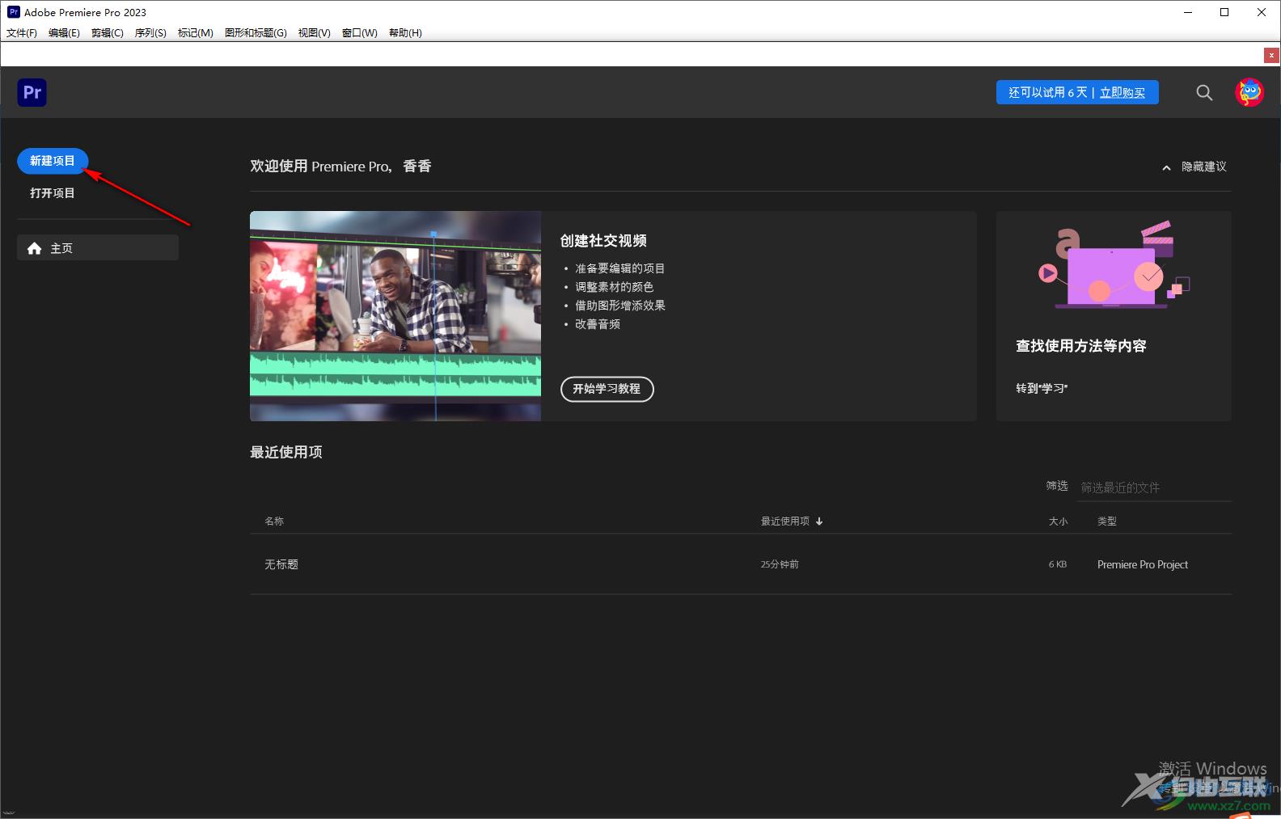The height and width of the screenshot is (819, 1281).
Task: Open the tutorial video thumbnail
Action: click(x=395, y=316)
